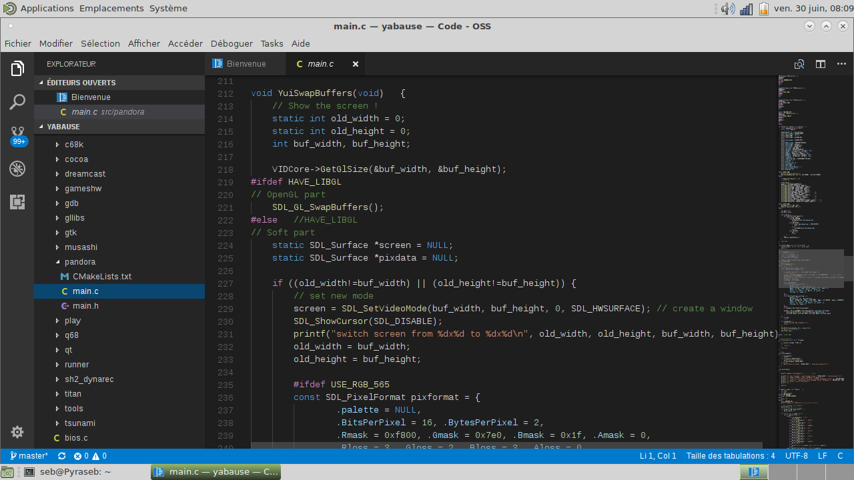Change the UTF-8 encoding setting

point(796,456)
